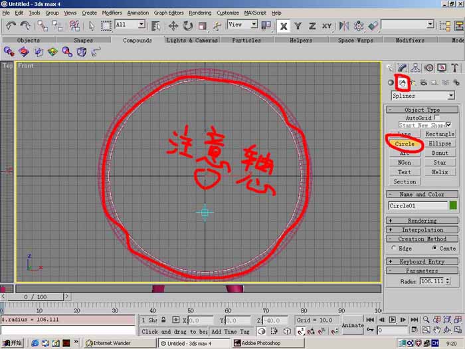
Task: Toggle the AutoGrid checkbox
Action: [437, 118]
